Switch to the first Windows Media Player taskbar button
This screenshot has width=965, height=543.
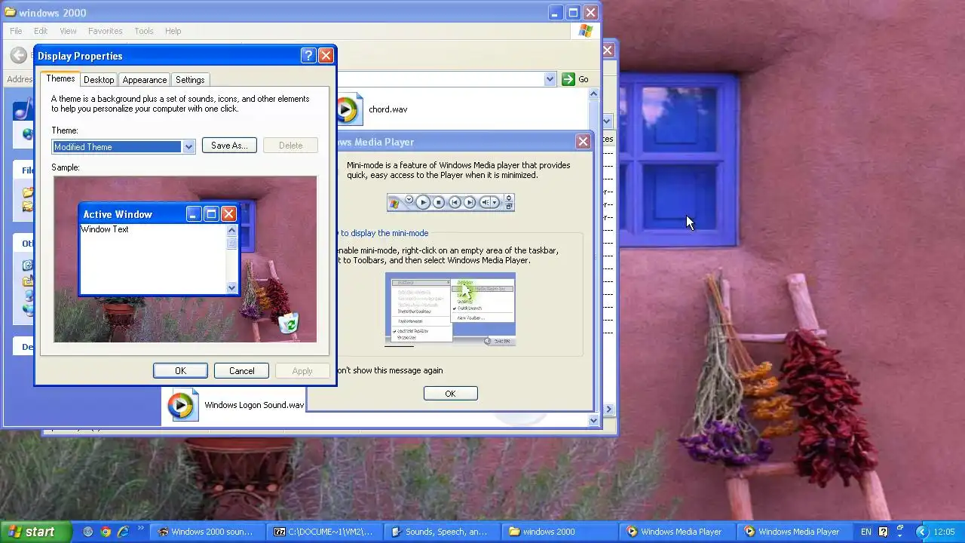pyautogui.click(x=676, y=532)
